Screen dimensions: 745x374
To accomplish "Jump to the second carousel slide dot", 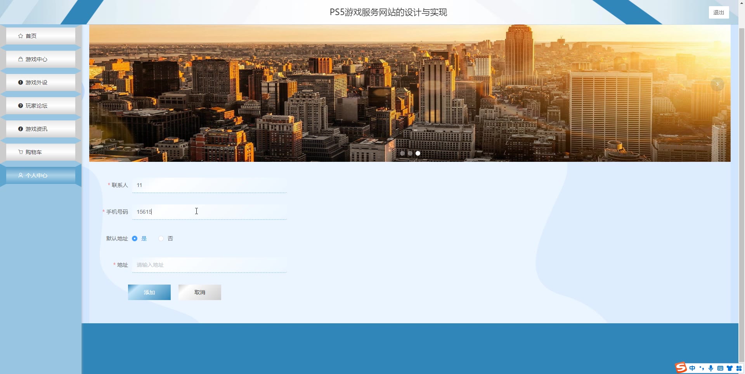I will [410, 153].
